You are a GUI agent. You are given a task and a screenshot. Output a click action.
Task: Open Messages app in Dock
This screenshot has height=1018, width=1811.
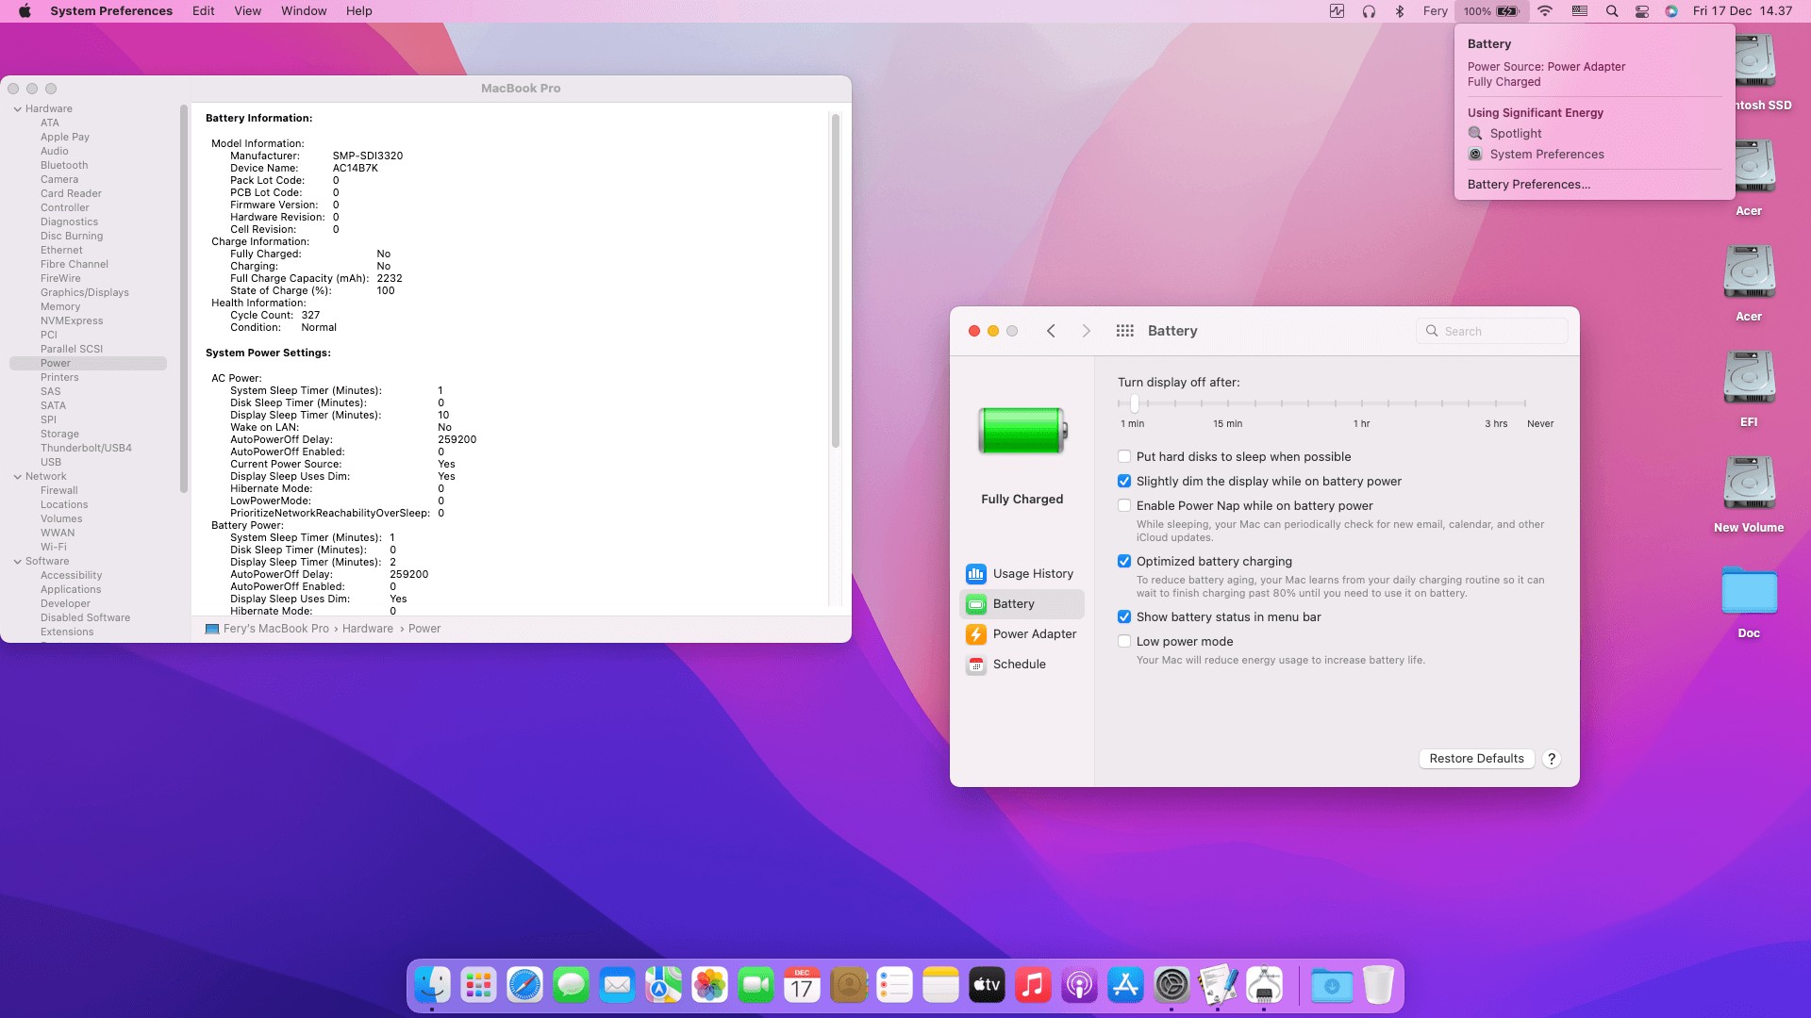point(572,986)
